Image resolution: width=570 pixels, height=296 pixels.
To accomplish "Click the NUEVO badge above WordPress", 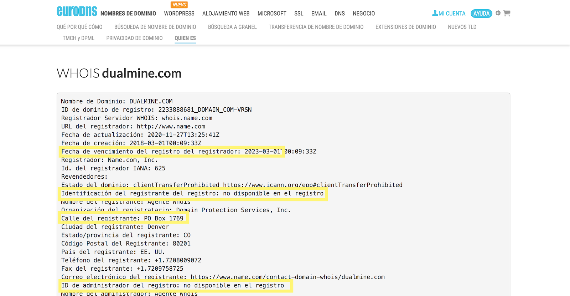I will (x=179, y=5).
